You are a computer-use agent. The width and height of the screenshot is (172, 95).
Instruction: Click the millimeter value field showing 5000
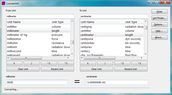[37, 82]
